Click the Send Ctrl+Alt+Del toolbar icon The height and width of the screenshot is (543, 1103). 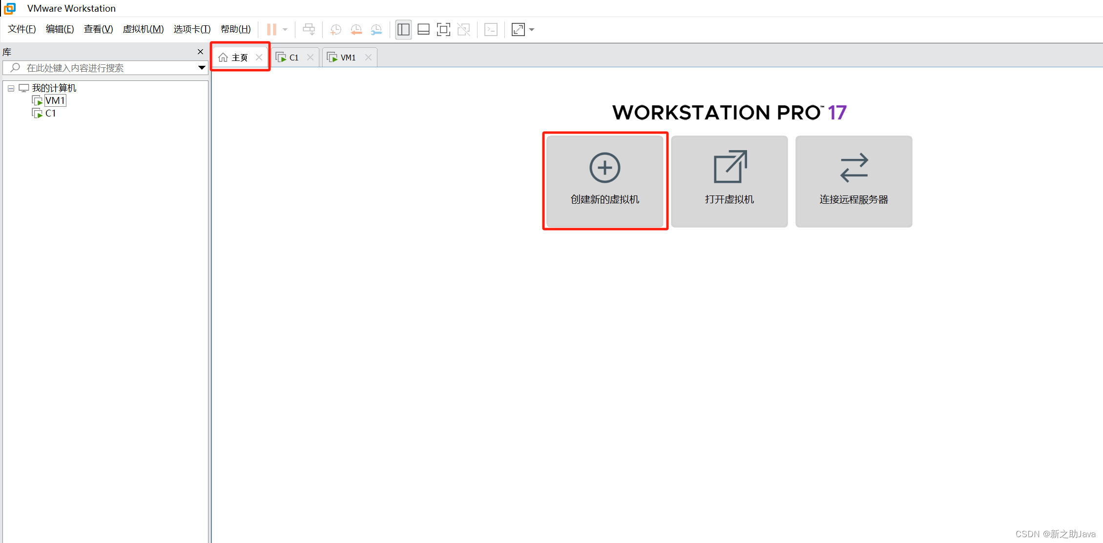pyautogui.click(x=309, y=30)
